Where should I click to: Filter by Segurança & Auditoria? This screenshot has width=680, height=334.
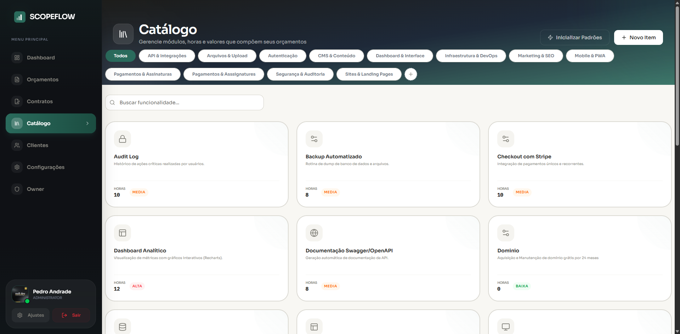pos(300,74)
